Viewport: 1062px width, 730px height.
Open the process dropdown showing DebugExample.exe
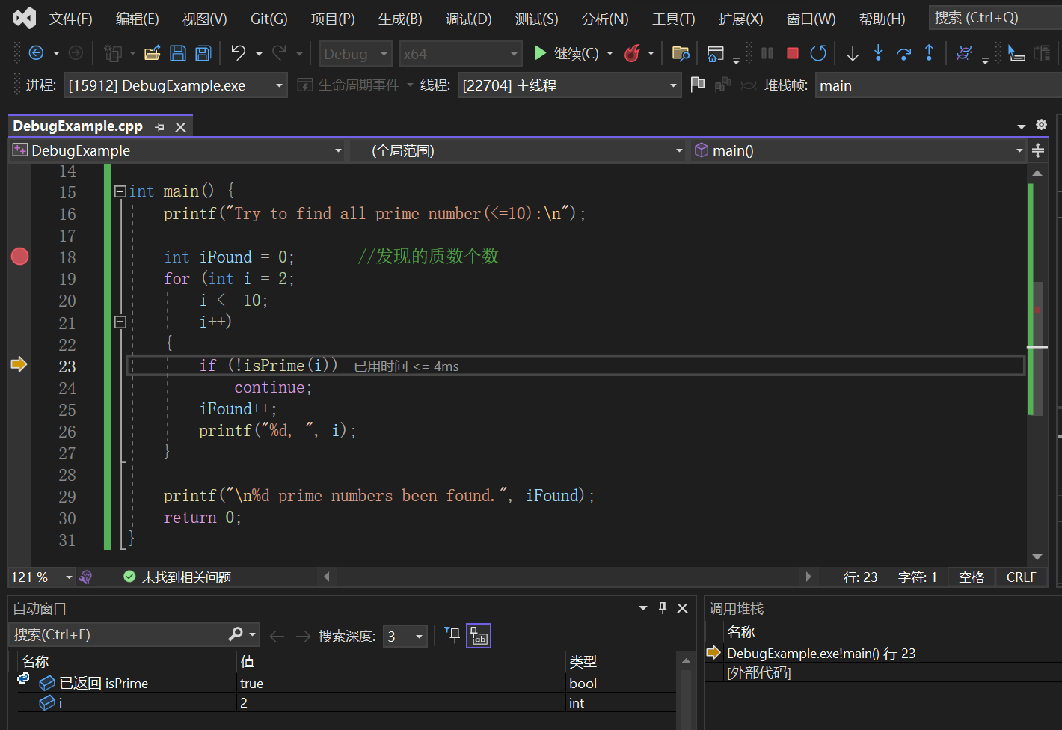pos(175,85)
